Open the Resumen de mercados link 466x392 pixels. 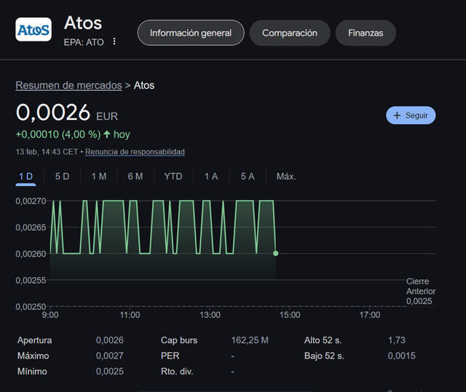[68, 86]
